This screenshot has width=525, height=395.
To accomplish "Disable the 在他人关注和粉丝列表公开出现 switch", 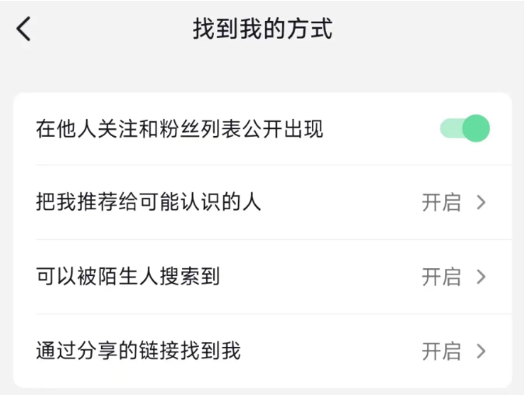I will coord(464,128).
